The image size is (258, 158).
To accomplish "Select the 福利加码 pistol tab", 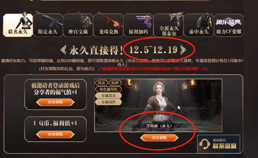I will click(138, 25).
